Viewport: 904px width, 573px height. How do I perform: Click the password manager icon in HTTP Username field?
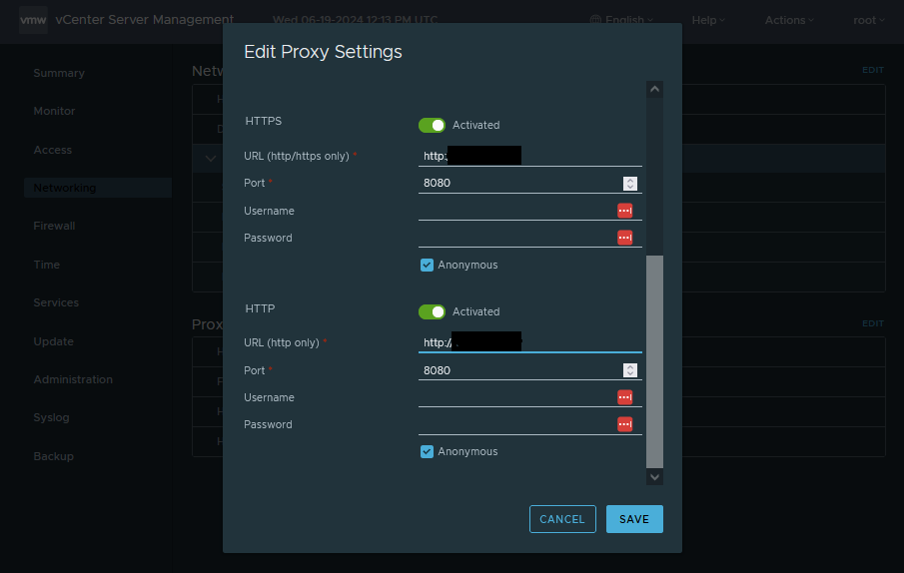tap(625, 397)
